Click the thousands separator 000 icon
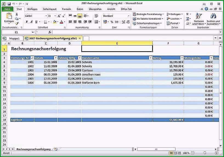 (117, 22)
